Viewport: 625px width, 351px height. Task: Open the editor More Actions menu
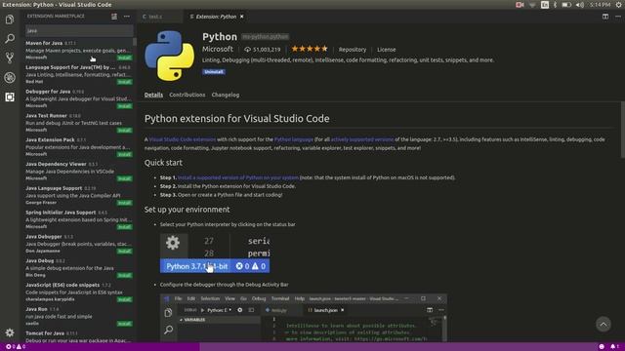[618, 17]
